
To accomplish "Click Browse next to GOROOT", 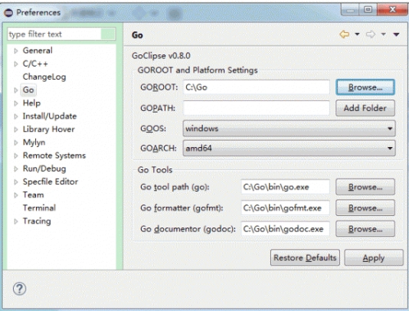I will (x=365, y=87).
